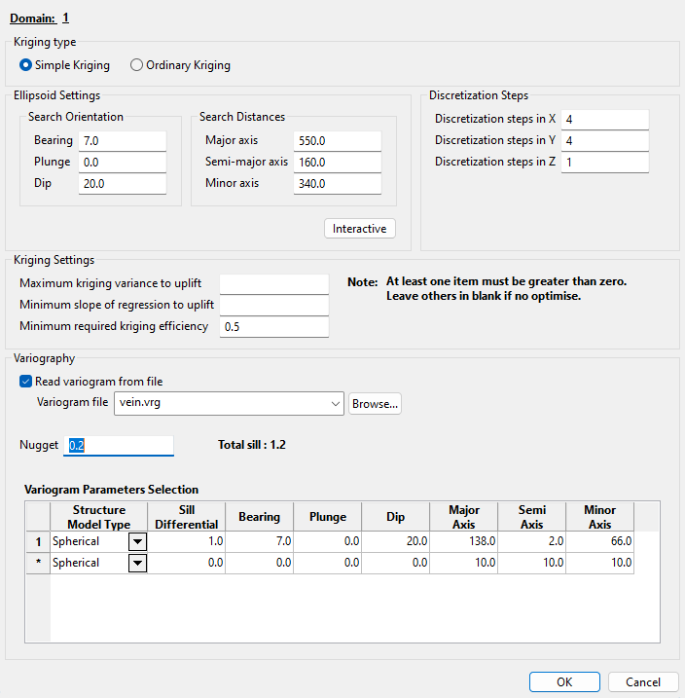
Task: Open the Variogram file dropdown
Action: coord(336,403)
